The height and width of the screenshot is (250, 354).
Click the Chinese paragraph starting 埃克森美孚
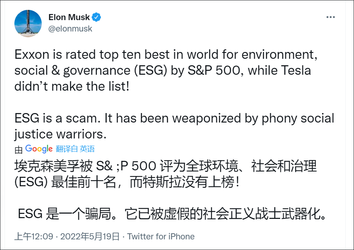point(165,174)
